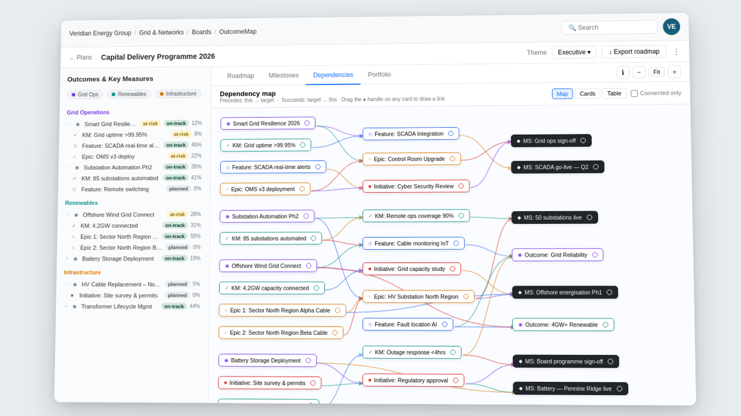This screenshot has width=741, height=416.
Task: Collapse the Smart Grid Resilience tree item
Action: [71, 123]
